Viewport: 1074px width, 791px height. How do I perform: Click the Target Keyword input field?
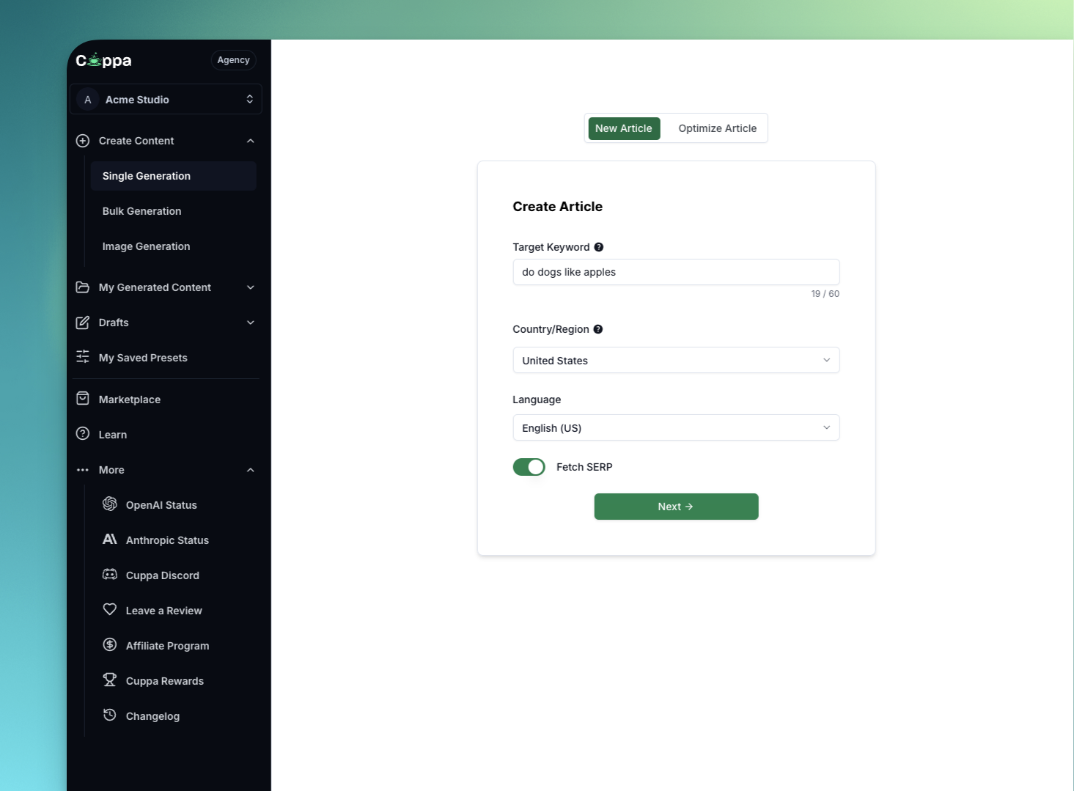point(675,272)
